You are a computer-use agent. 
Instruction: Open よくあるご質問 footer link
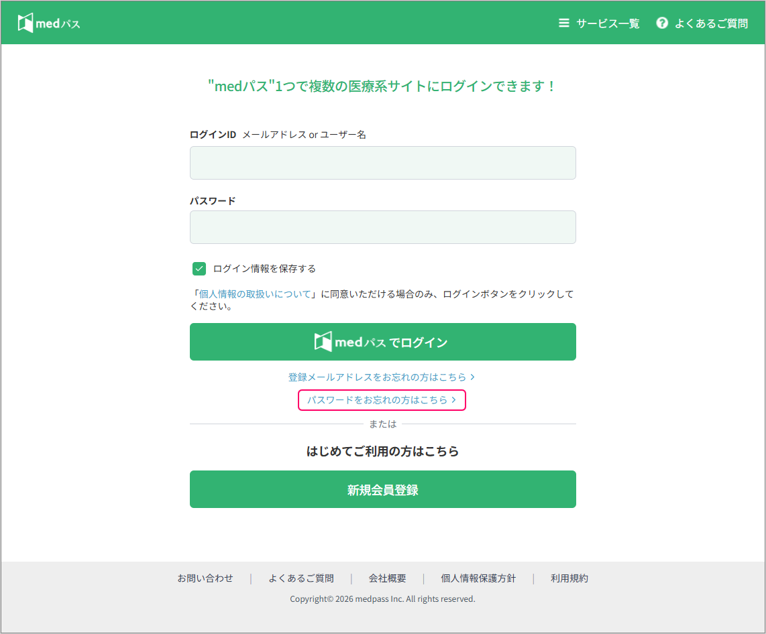pos(301,578)
